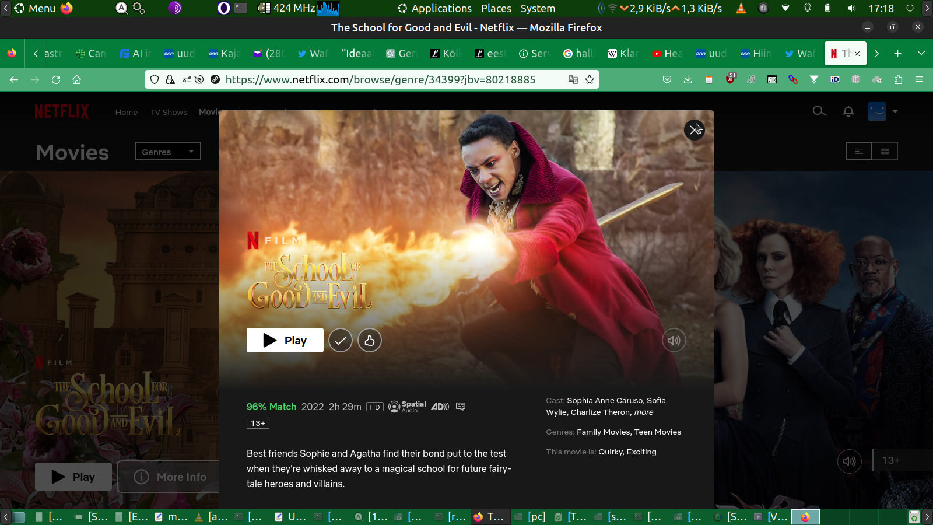Click the subtitles available icon
This screenshot has width=933, height=525.
coord(461,407)
